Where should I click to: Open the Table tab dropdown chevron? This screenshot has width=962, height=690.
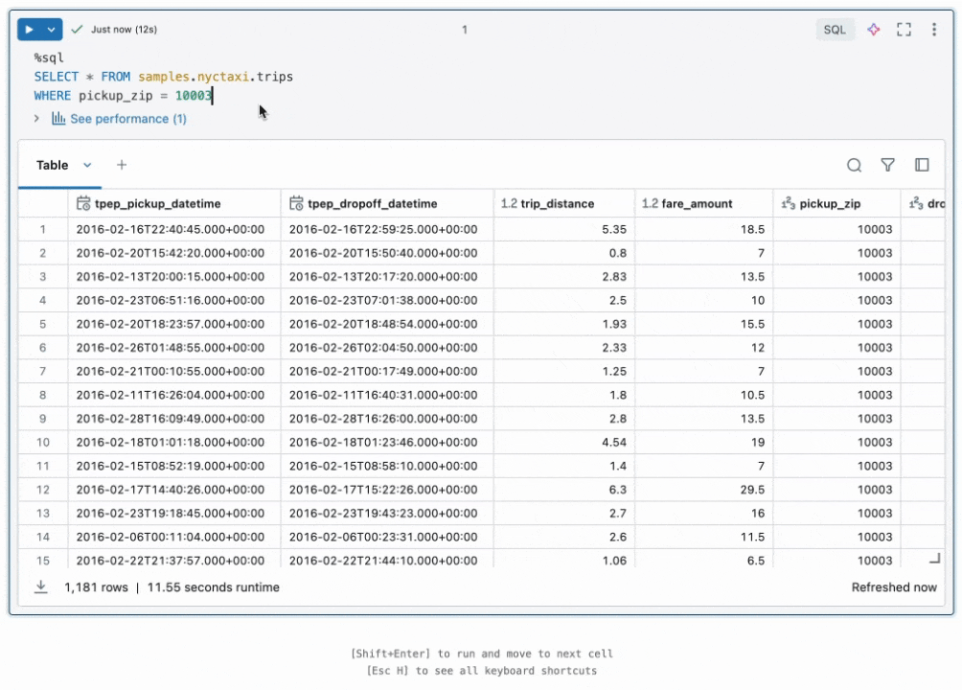pos(88,165)
